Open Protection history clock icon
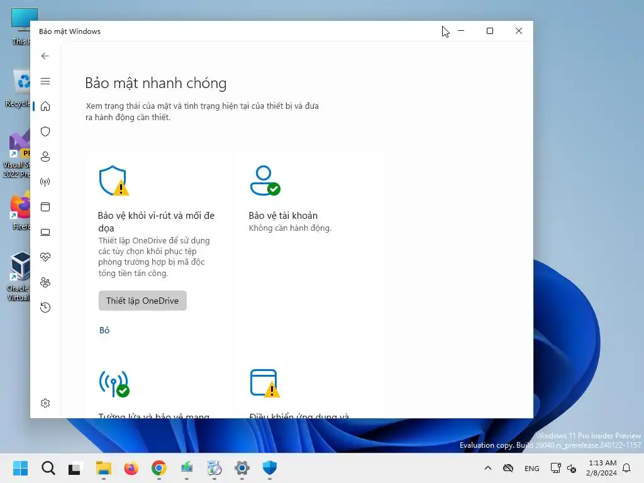Screen dimensions: 644x483 point(45,308)
